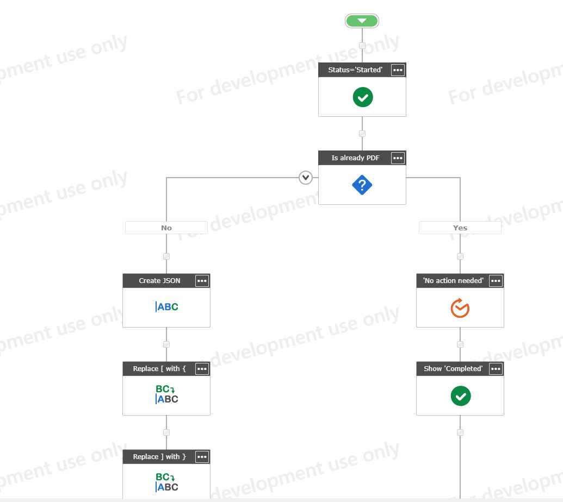Click the connector square below Show 'Completed'
The width and height of the screenshot is (563, 502).
coord(460,432)
